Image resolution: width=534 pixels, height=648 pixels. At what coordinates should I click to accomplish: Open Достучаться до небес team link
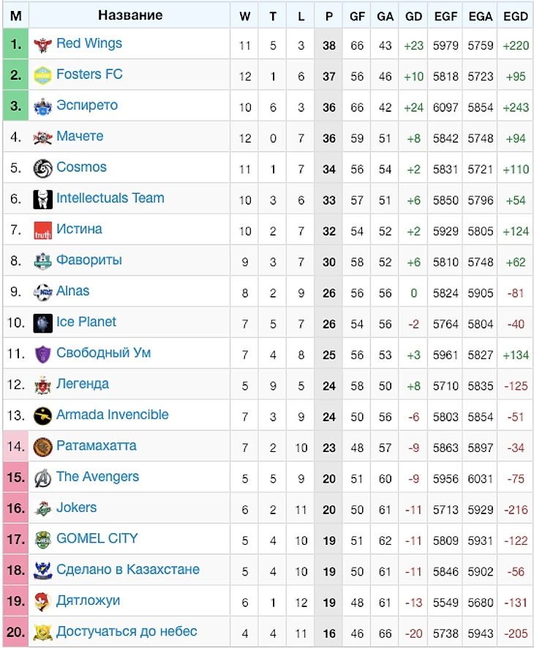(x=127, y=631)
